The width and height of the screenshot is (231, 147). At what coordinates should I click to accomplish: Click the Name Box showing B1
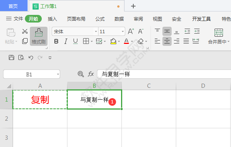tap(31, 74)
